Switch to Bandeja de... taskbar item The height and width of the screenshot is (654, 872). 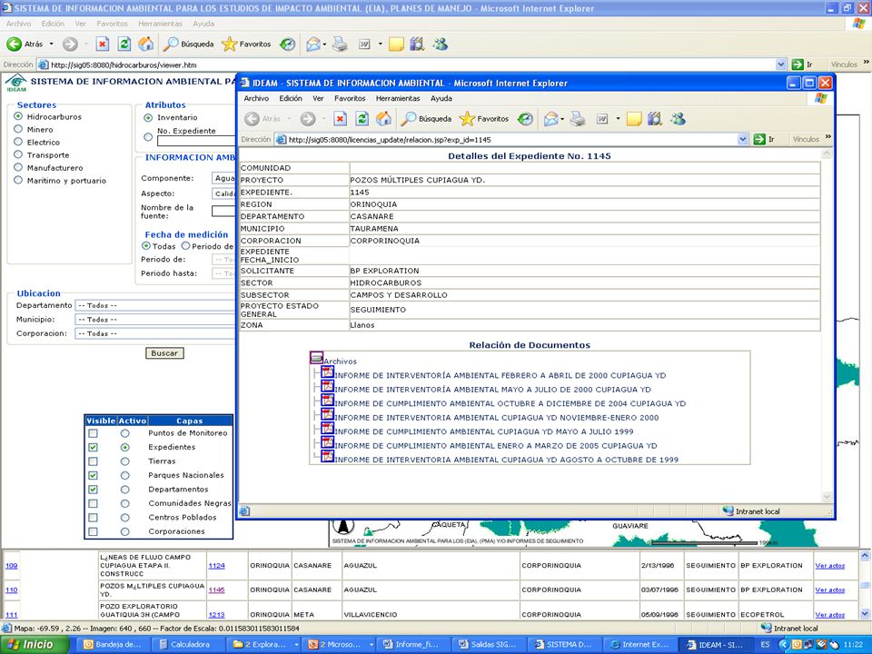coord(113,645)
